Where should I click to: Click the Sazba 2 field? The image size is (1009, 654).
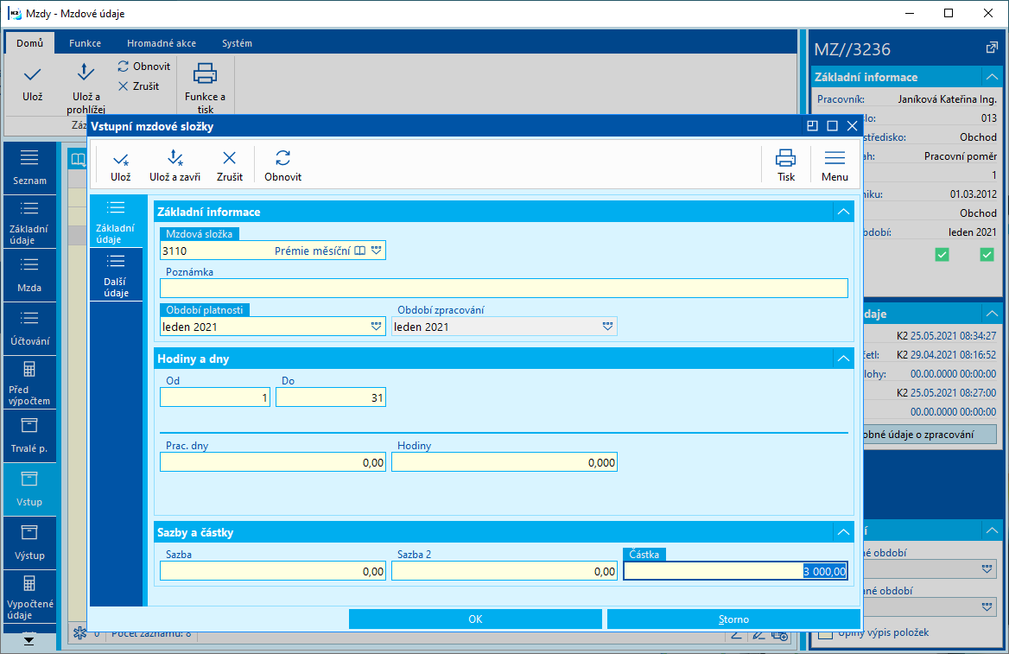504,571
